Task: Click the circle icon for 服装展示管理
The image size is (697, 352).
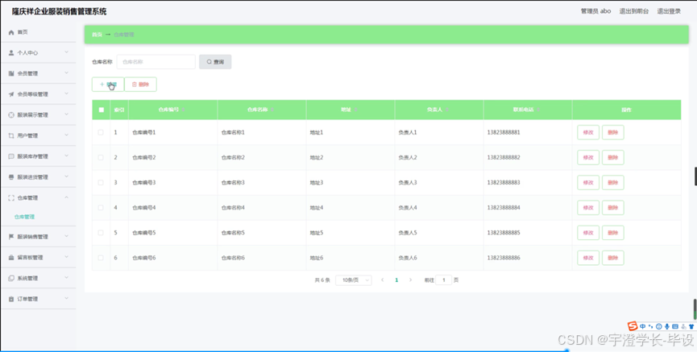Action: [x=11, y=114]
